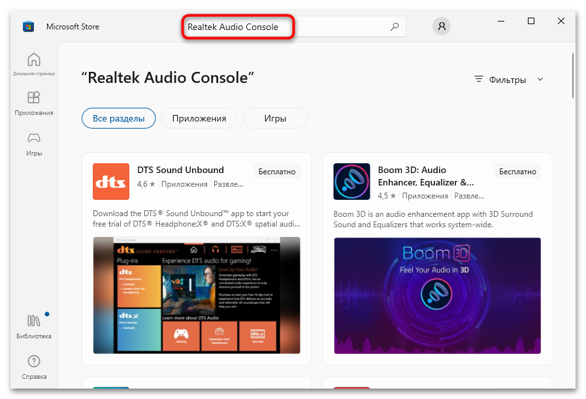Close the Microsoft Store window
Image resolution: width=586 pixels, height=399 pixels.
coord(561,21)
